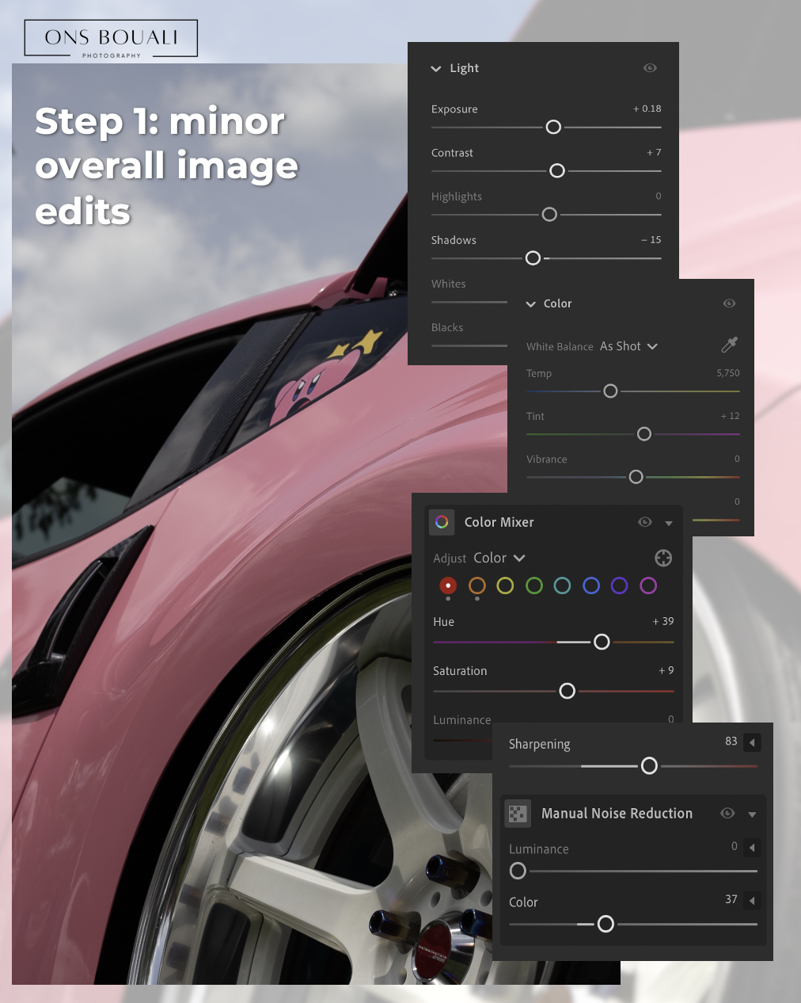801x1003 pixels.
Task: Click the Temp value 5,750
Action: [x=728, y=373]
